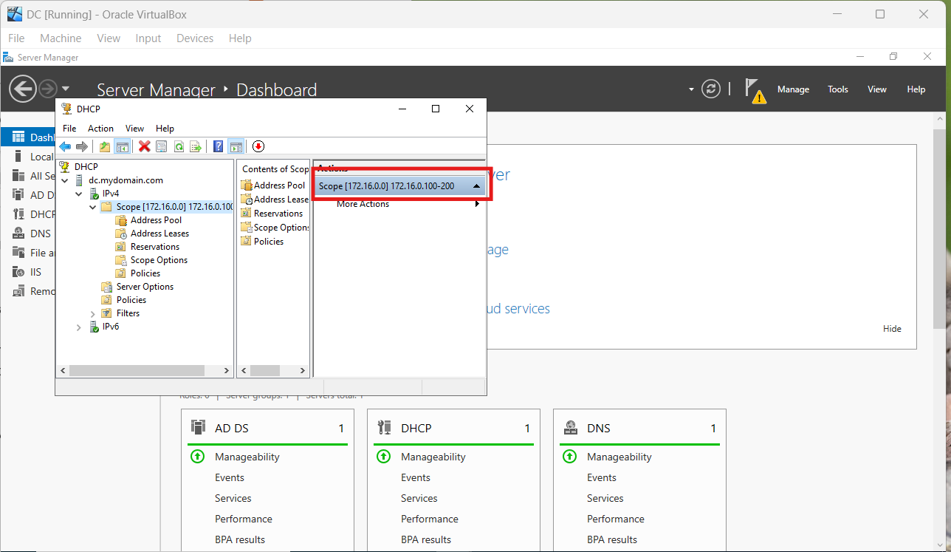Toggle Show/Hide Console Tree toolbar icon
The width and height of the screenshot is (951, 552).
[122, 146]
